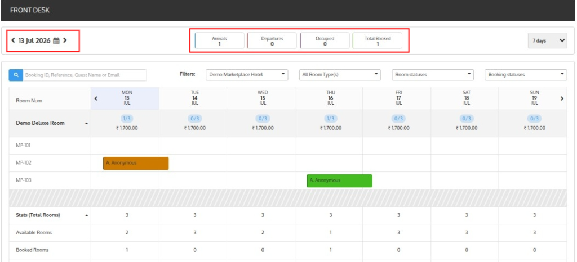Click the Total Booked summary card
The width and height of the screenshot is (577, 262).
[378, 40]
